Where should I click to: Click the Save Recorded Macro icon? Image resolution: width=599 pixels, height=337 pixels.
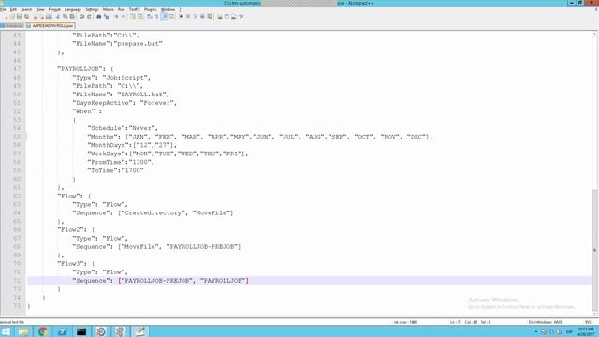pyautogui.click(x=210, y=17)
